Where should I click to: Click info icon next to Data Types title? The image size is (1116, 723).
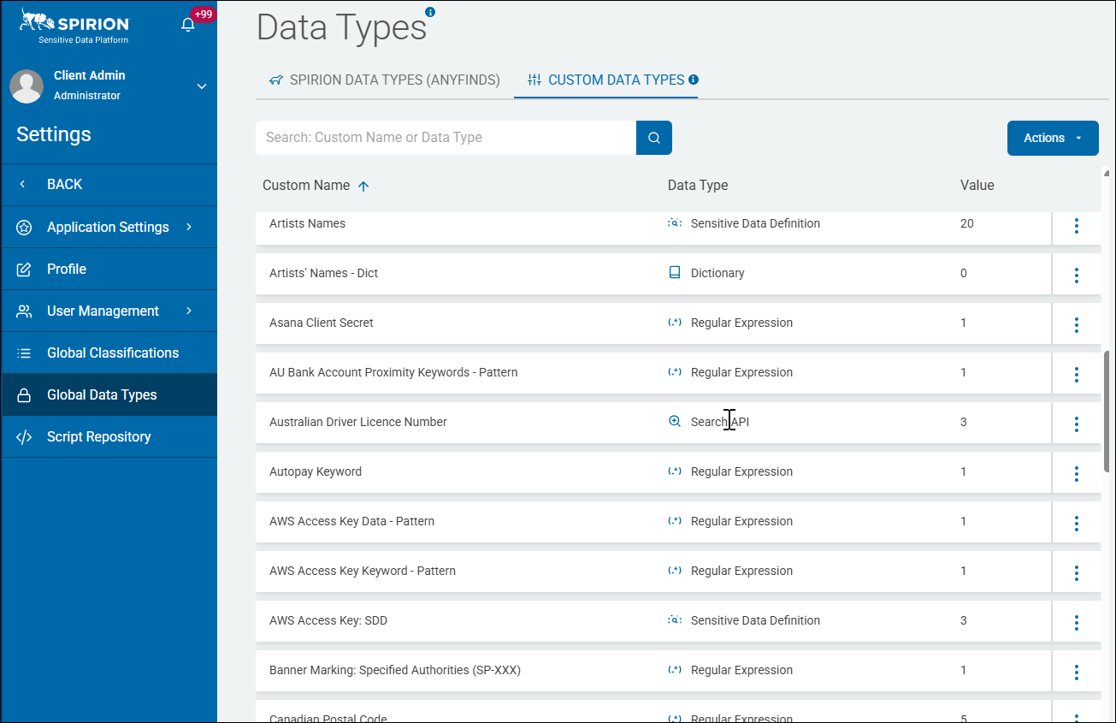tap(430, 12)
